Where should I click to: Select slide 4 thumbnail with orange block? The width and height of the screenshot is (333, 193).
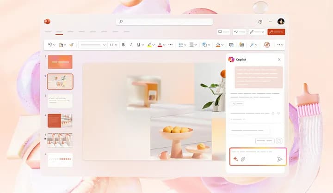pos(60,121)
